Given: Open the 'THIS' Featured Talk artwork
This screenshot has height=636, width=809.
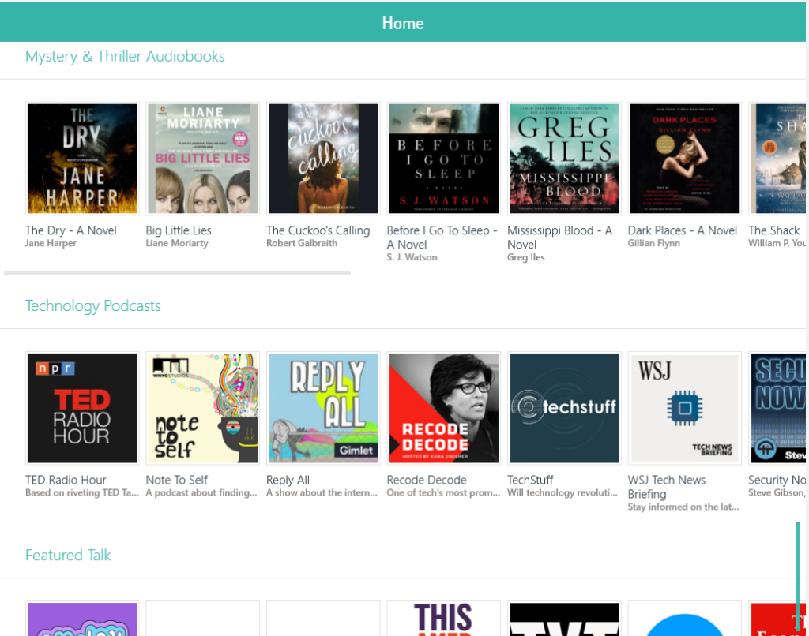Looking at the screenshot, I should [x=444, y=619].
